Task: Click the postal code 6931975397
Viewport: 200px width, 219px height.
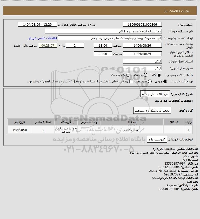Action: click(x=173, y=174)
